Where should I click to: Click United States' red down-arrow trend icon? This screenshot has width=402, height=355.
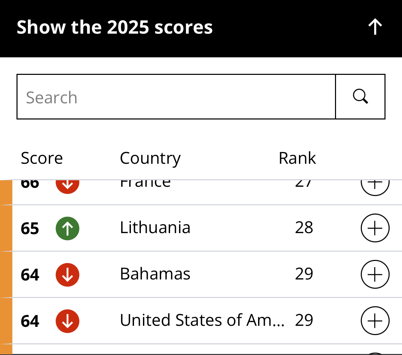68,321
